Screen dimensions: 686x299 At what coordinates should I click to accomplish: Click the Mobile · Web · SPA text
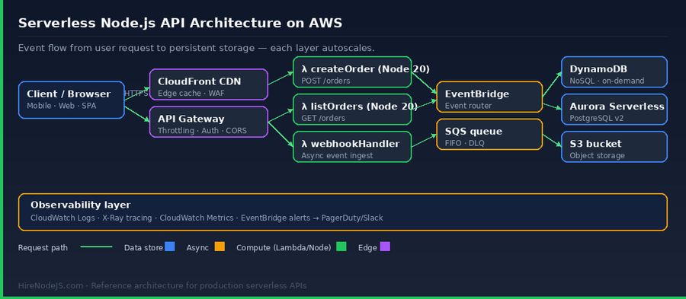[61, 106]
